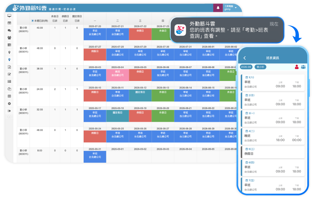
Task: Click the green 休息日 cell on 2026-07-23
Action: [161, 34]
